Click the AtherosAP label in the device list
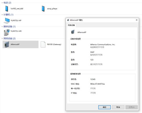 (15, 44)
